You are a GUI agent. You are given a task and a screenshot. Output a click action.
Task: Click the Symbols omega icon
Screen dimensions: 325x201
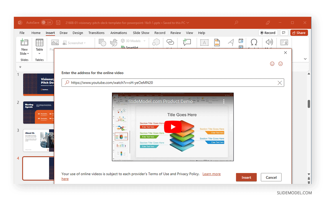coord(254,42)
